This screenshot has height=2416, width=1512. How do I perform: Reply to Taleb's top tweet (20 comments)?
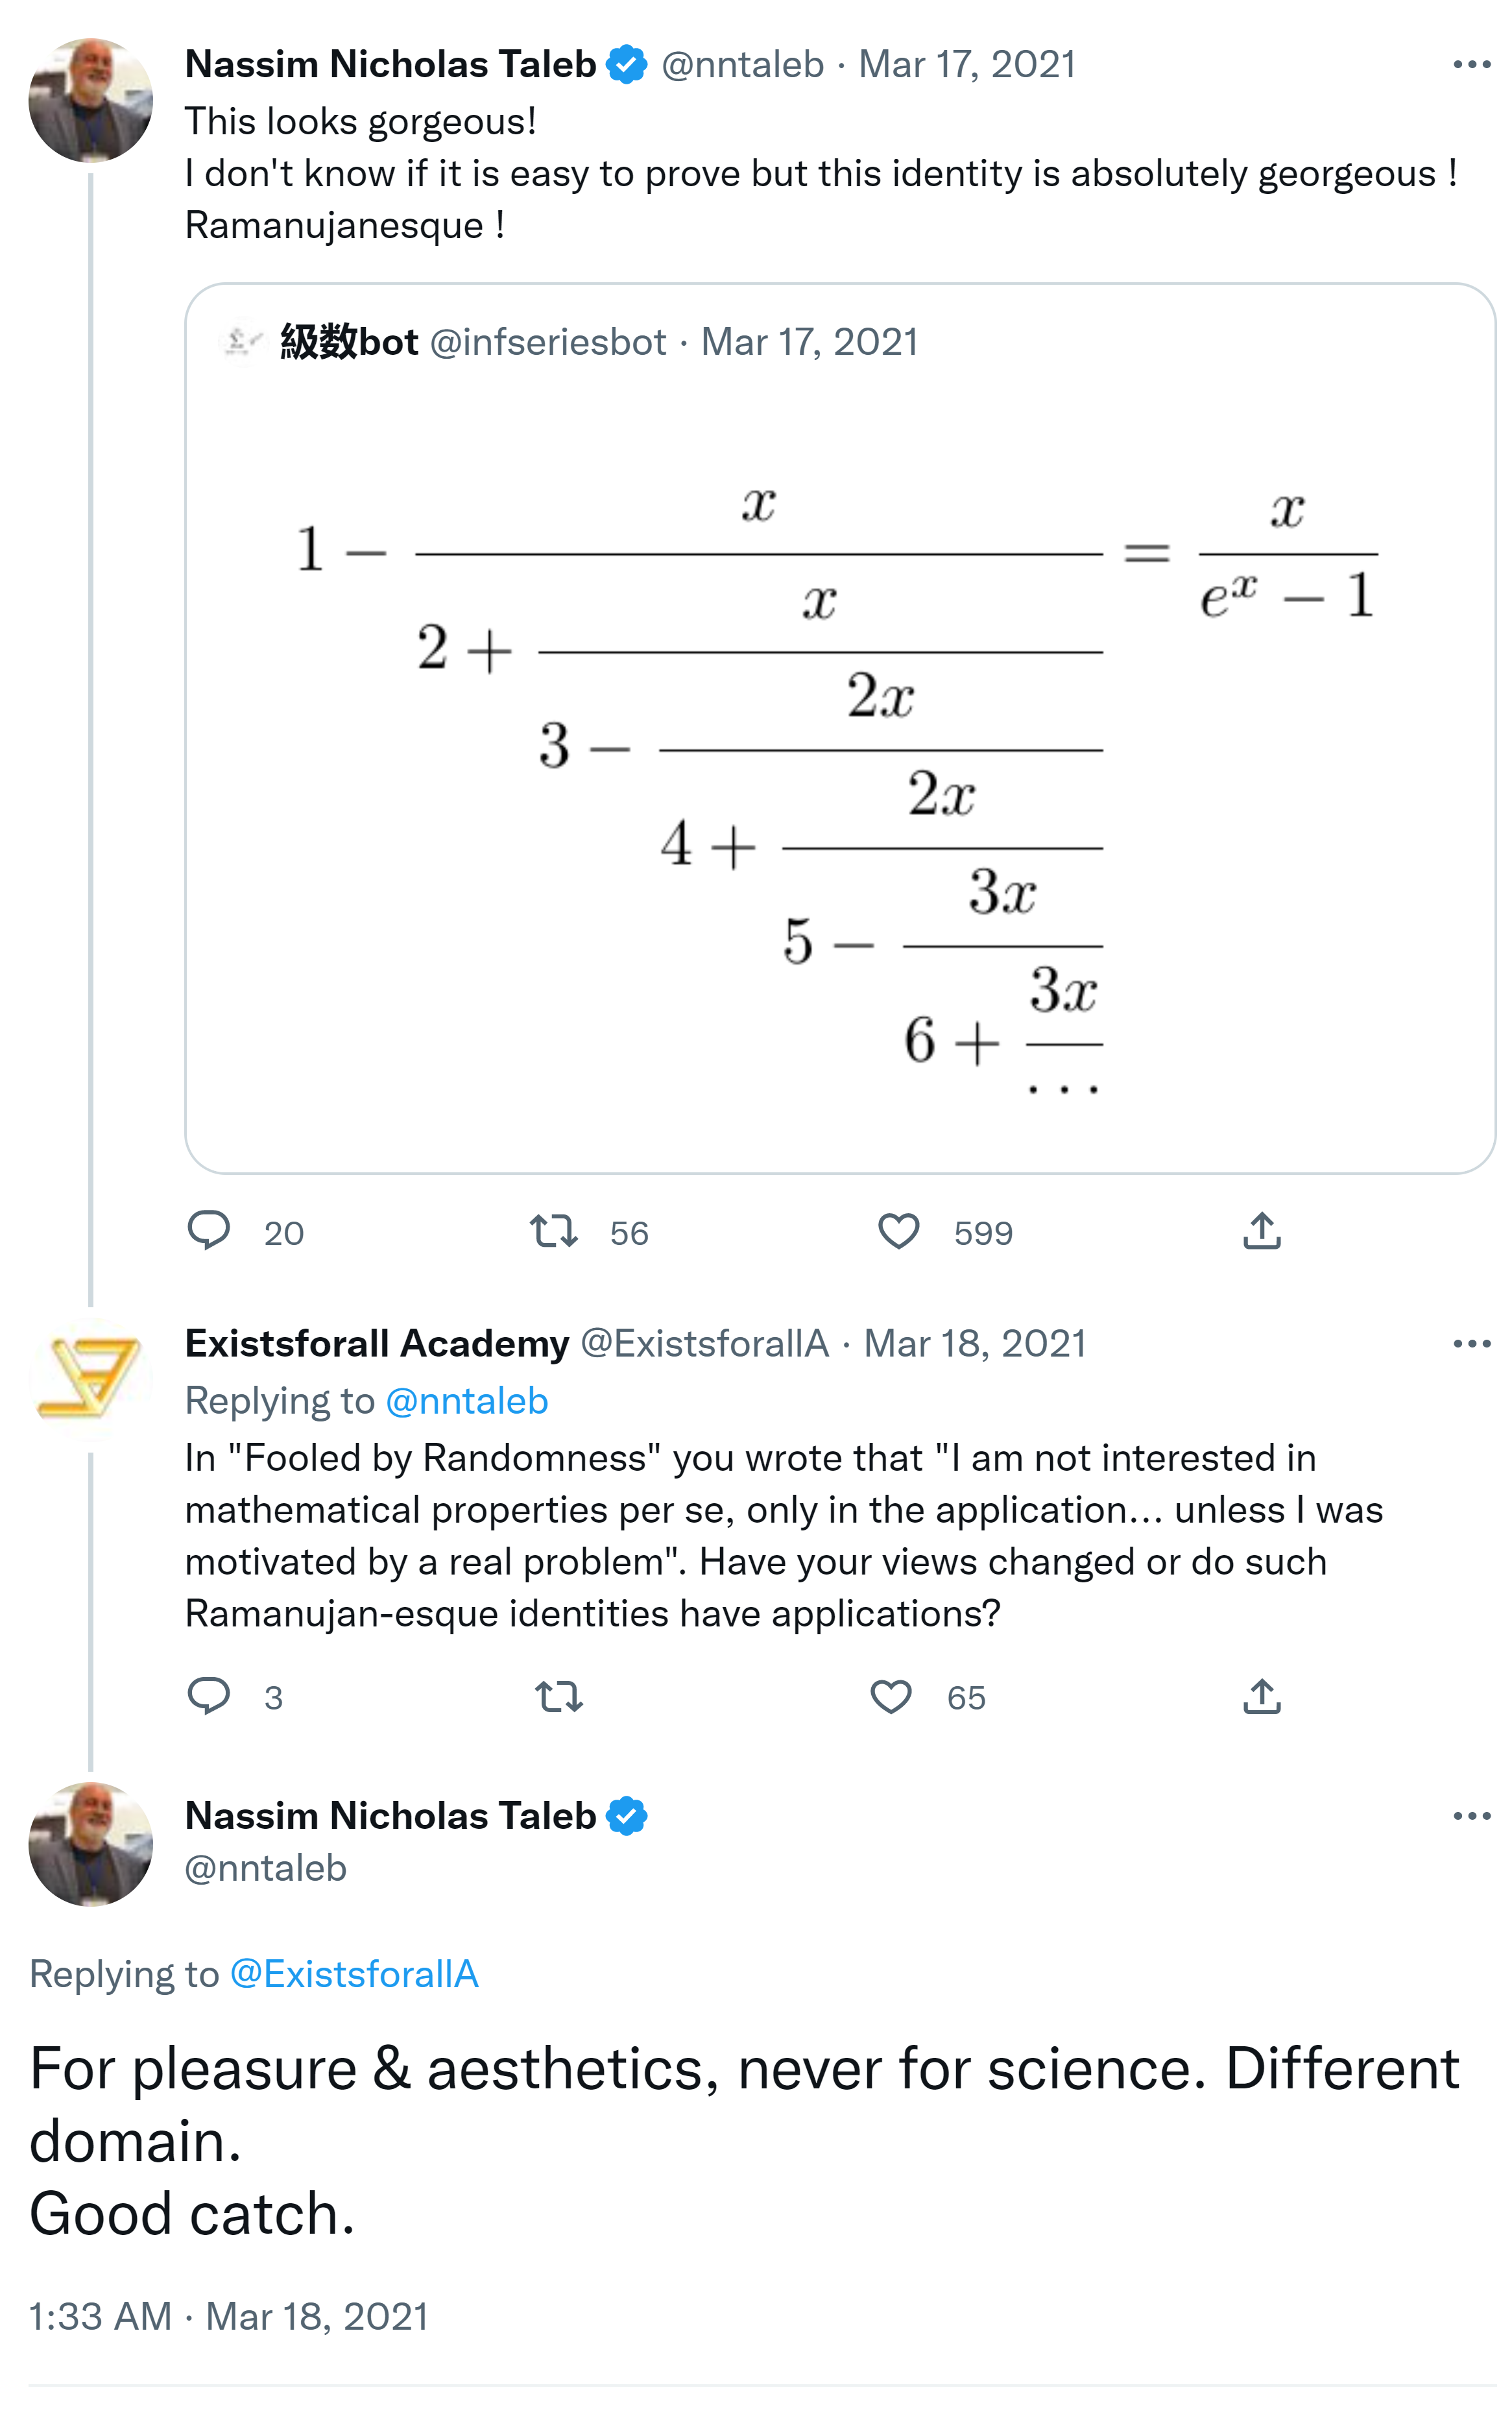tap(209, 1230)
